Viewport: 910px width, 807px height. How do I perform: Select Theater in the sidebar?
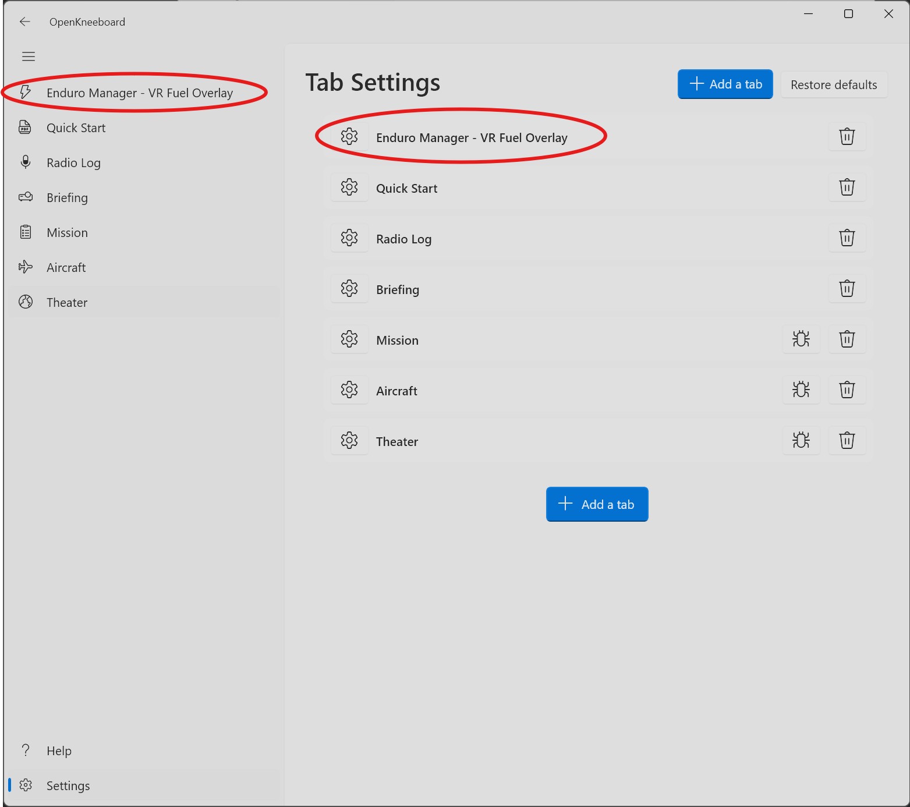click(143, 302)
